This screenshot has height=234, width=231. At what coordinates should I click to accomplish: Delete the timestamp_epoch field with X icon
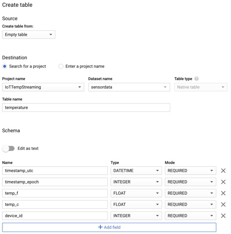pos(223,182)
